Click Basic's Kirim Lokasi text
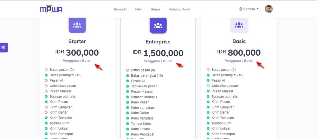The image size is (317, 139). tap(221, 129)
